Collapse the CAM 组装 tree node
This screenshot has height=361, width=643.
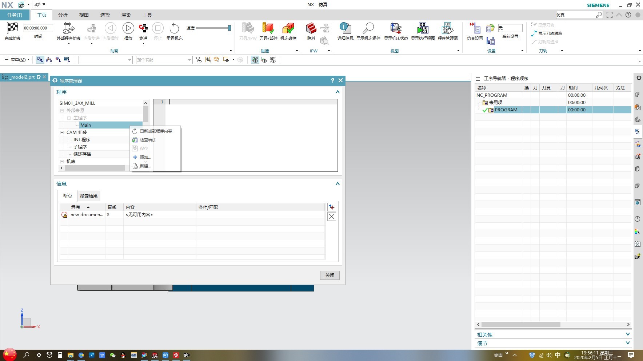[62, 132]
